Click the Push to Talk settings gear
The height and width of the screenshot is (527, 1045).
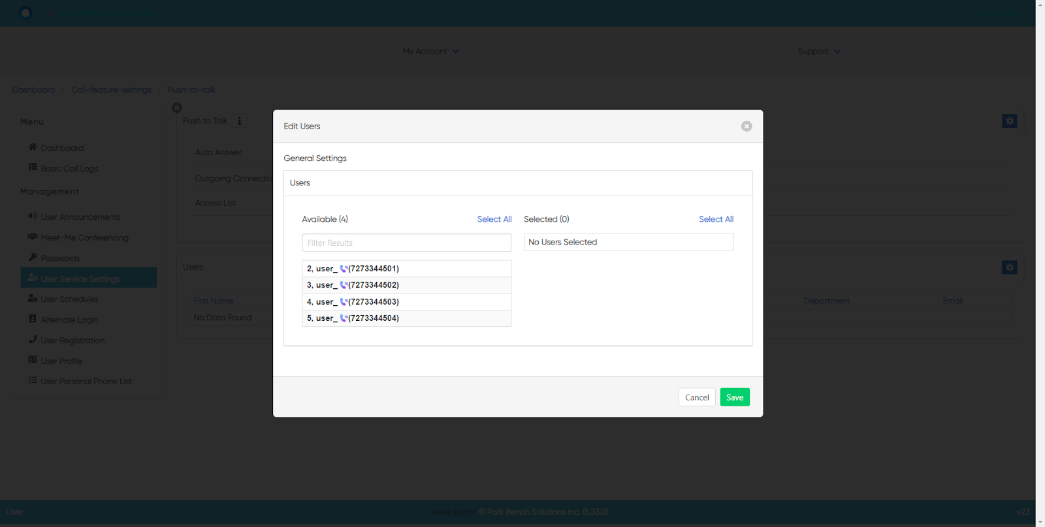tap(1009, 121)
